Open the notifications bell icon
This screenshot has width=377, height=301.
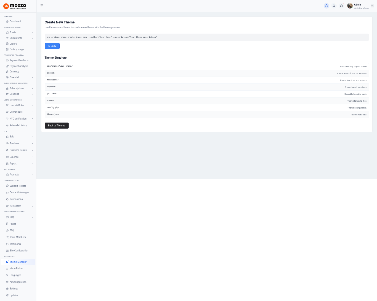[x=334, y=6]
